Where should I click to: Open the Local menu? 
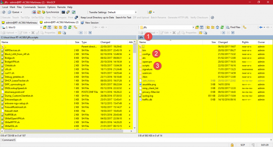pos(5,7)
